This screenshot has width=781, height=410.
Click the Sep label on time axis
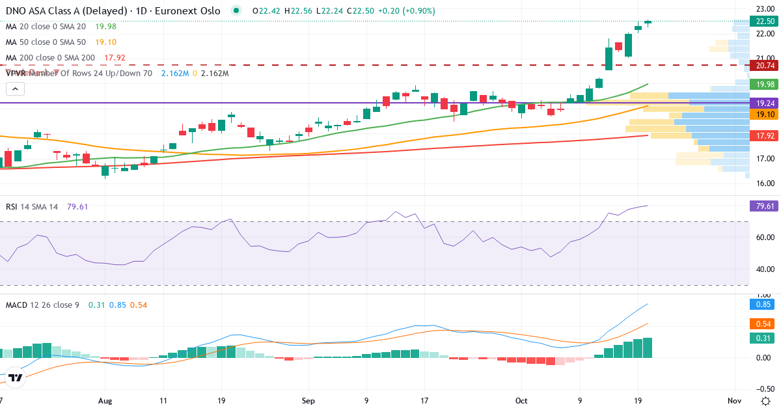coord(308,401)
